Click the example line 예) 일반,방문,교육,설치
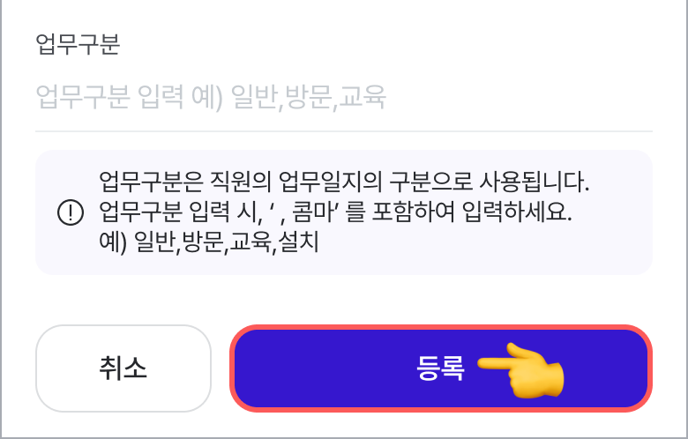Screen dimensions: 688x439 click(x=209, y=242)
